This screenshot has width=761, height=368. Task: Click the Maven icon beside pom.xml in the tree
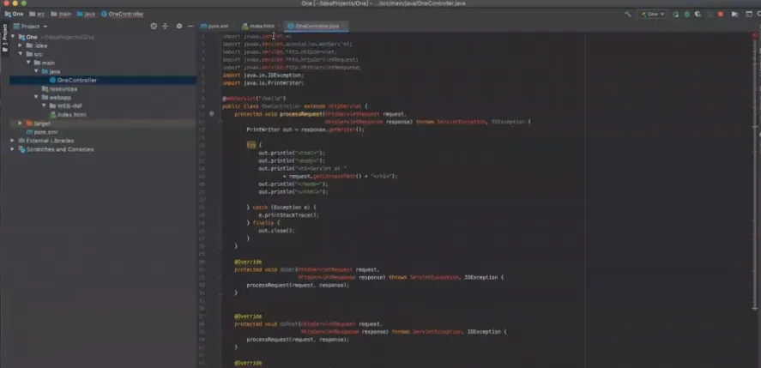click(30, 132)
